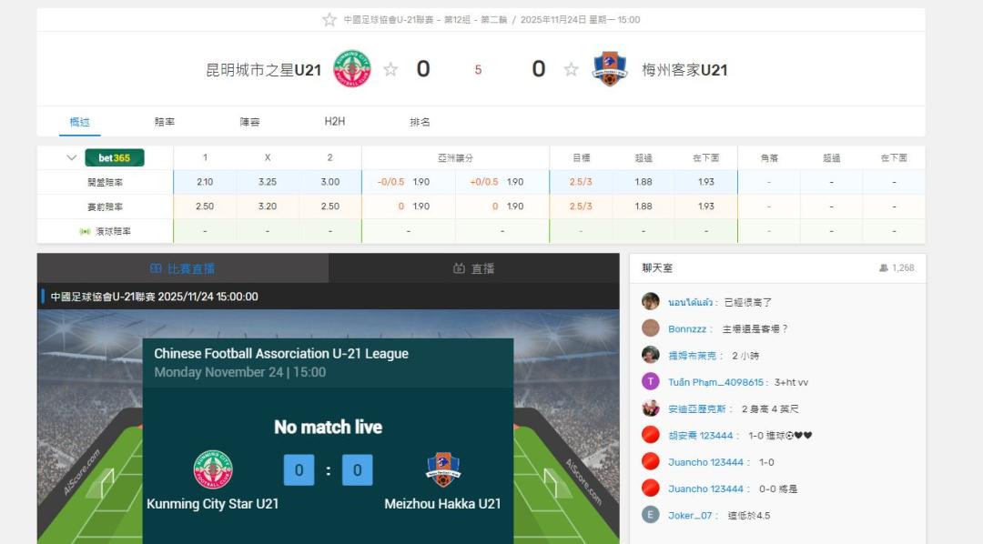Click the Kunming City team crest in header

(x=351, y=68)
